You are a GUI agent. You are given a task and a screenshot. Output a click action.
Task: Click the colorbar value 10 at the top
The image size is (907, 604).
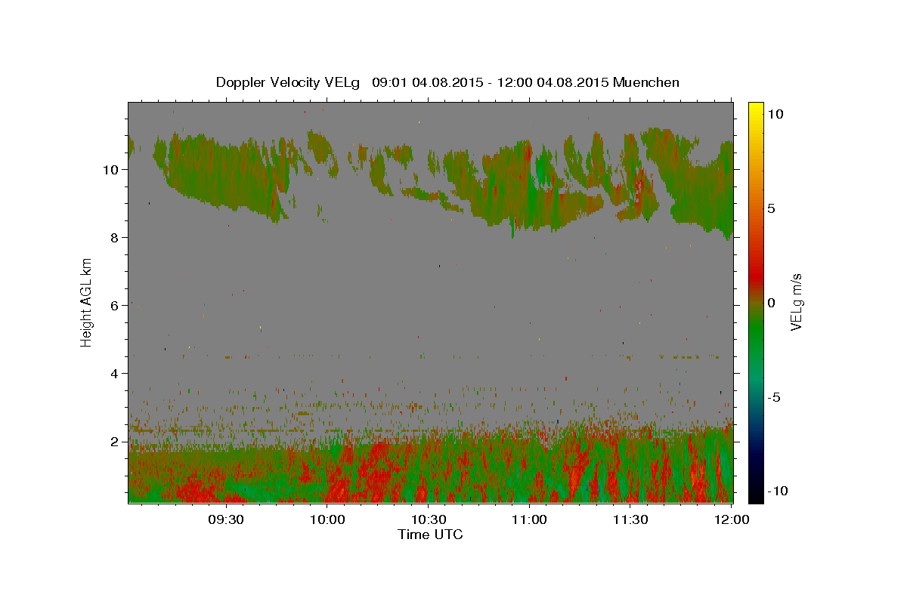775,114
